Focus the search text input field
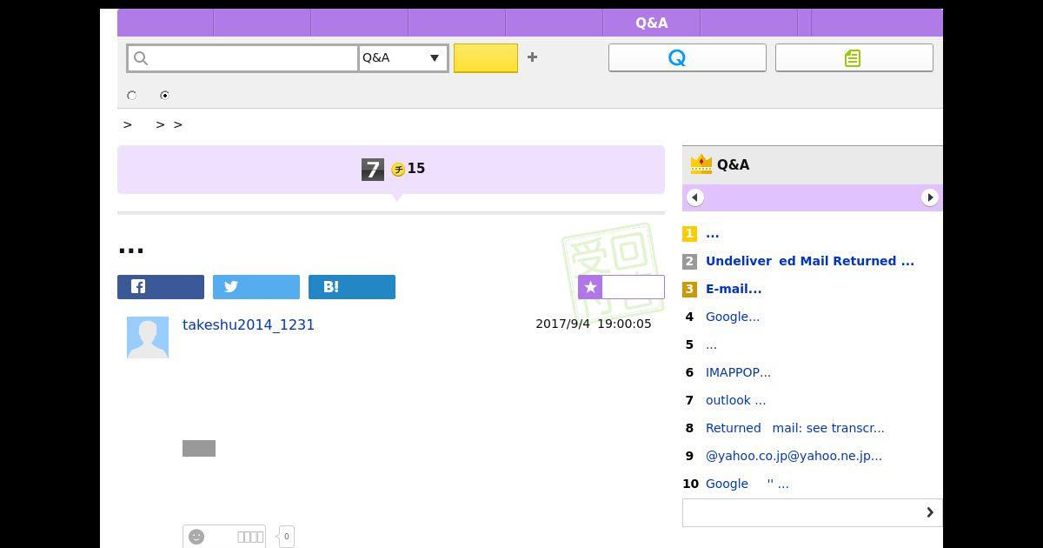 (x=242, y=58)
